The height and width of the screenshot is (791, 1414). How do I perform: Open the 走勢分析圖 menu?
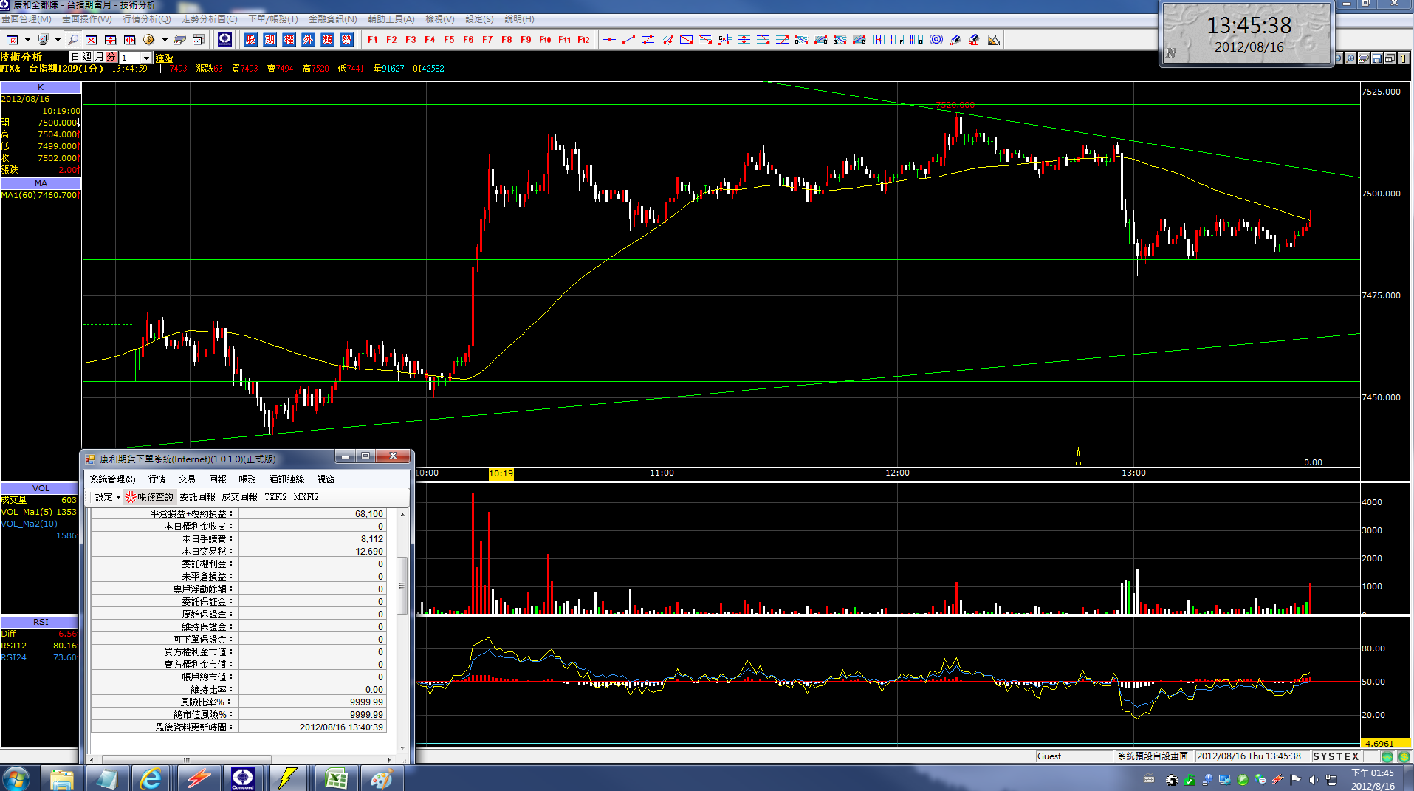[210, 19]
